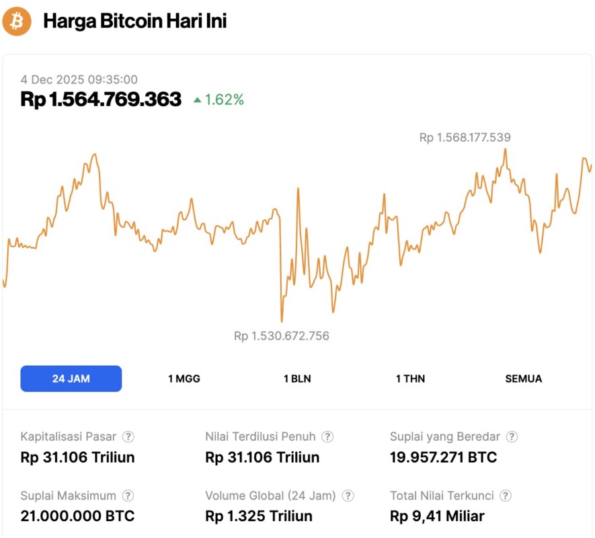Click the Volume Global (24 Jam) help icon
Screen dimensions: 595x538
click(x=348, y=496)
